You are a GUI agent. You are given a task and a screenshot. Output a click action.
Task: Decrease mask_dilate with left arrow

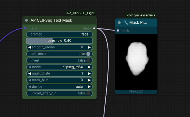pos(30,74)
